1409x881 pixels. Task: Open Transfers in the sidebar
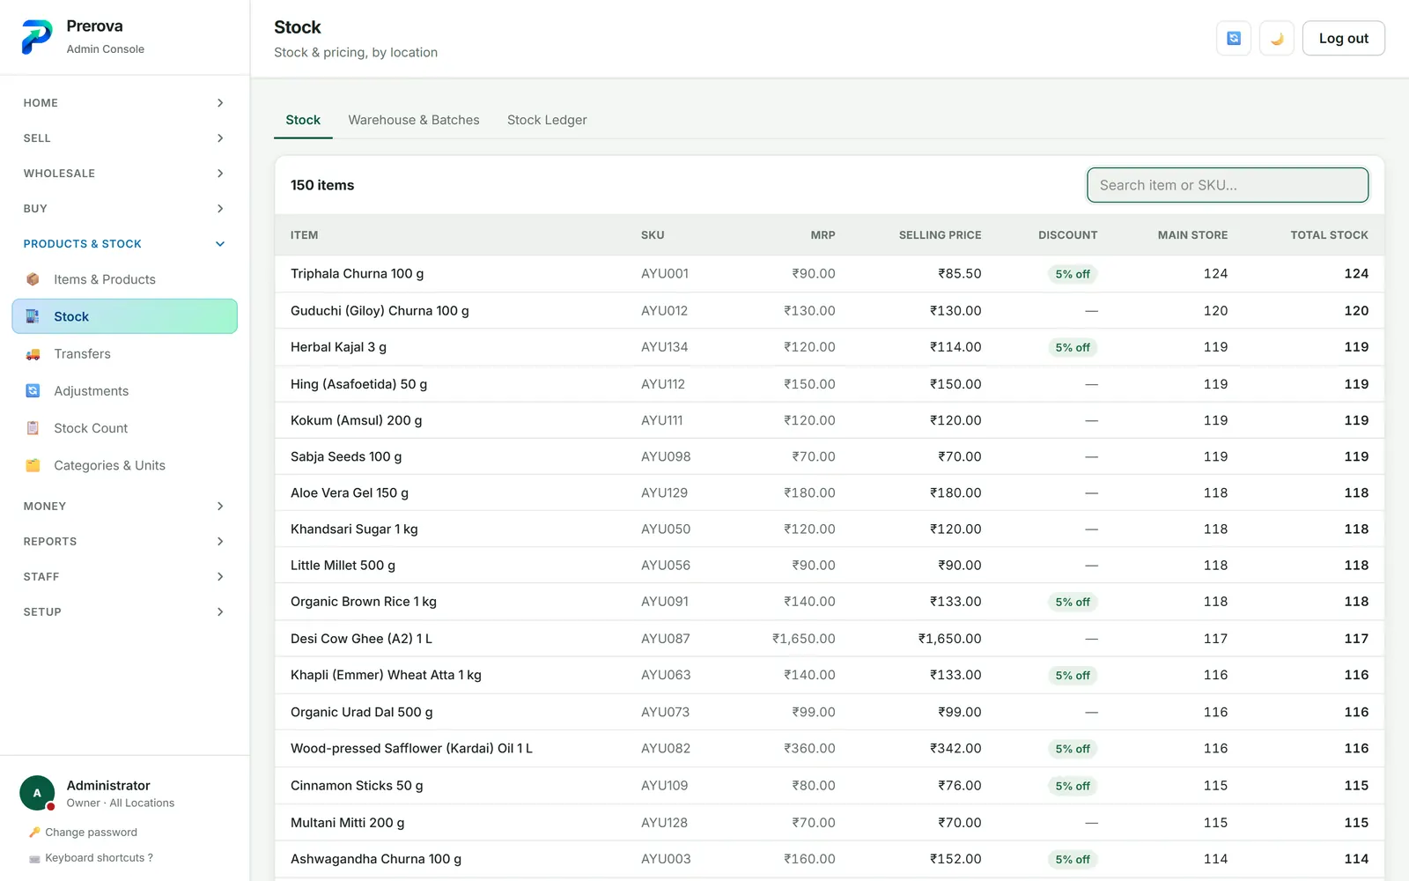[x=124, y=354]
